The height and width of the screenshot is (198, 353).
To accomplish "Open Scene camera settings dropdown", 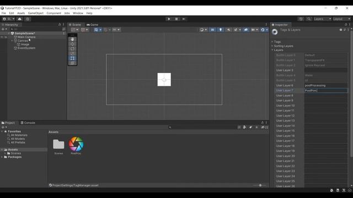I will 254,30.
